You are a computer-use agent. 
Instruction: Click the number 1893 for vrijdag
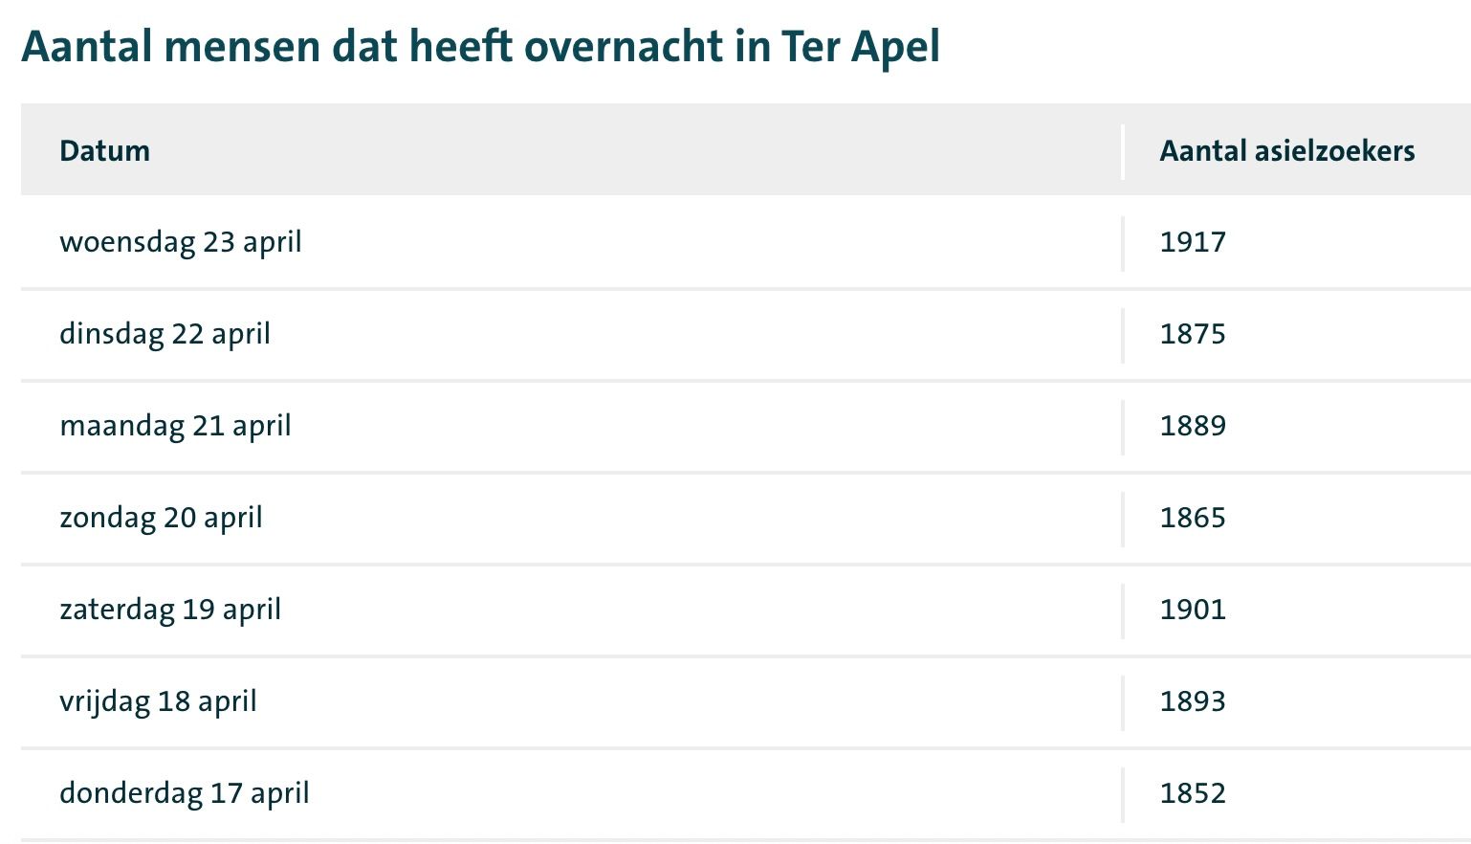[1193, 701]
